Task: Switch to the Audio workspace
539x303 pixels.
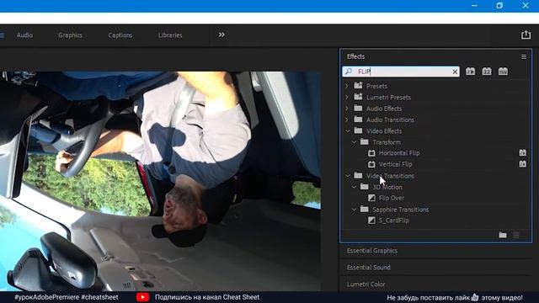Action: [24, 35]
